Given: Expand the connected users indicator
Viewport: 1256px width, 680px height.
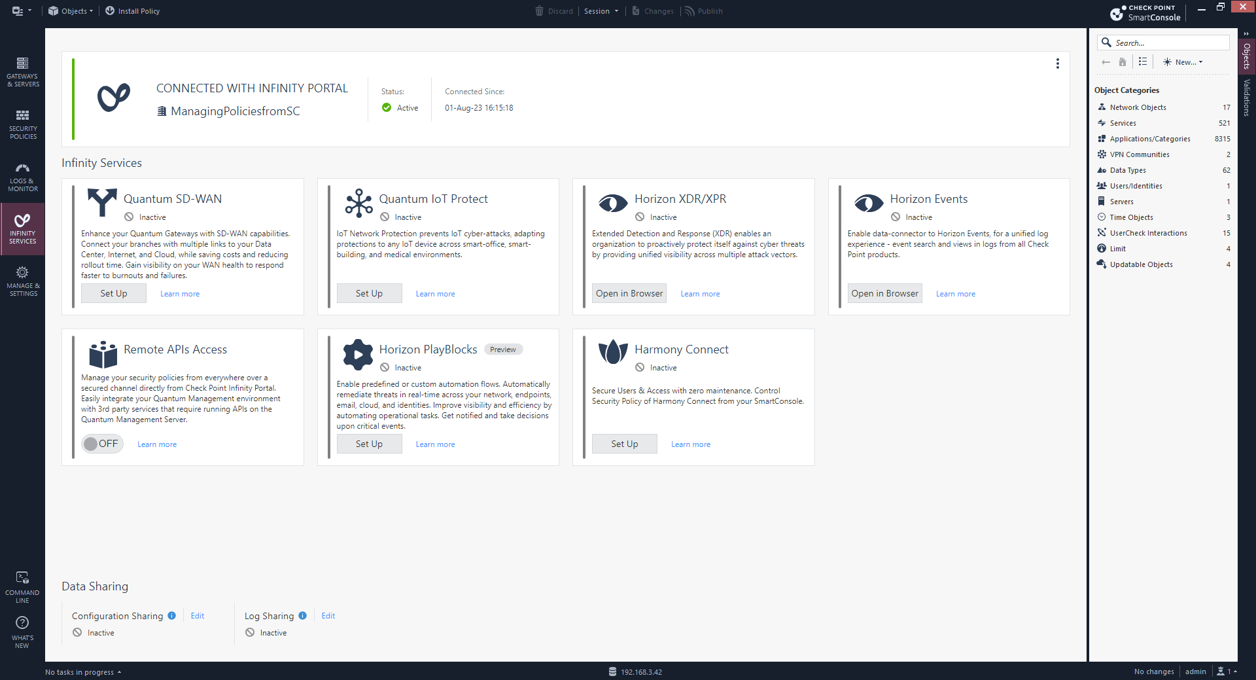Looking at the screenshot, I should (x=1227, y=671).
